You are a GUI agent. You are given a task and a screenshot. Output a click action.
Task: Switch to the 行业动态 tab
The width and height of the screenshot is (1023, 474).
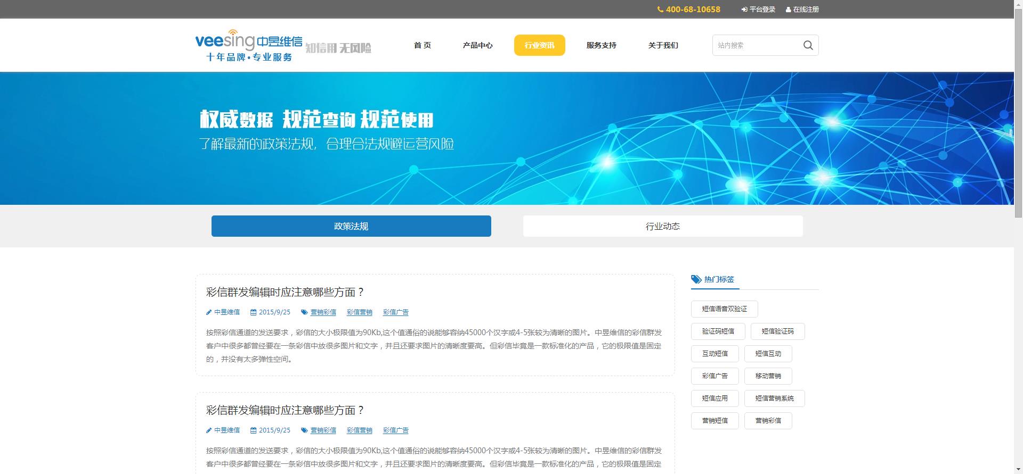tap(662, 226)
